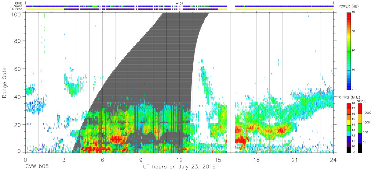The image size is (375, 173).
Task: Click the 'TX Freq' row label
Action: point(16,9)
